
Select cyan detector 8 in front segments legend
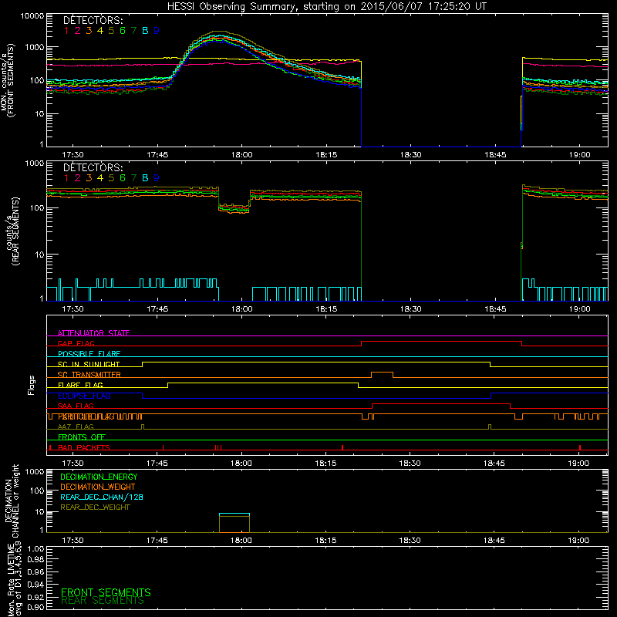point(145,31)
